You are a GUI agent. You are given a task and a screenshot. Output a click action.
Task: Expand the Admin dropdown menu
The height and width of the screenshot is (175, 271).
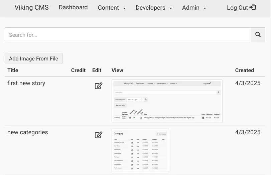point(194,8)
